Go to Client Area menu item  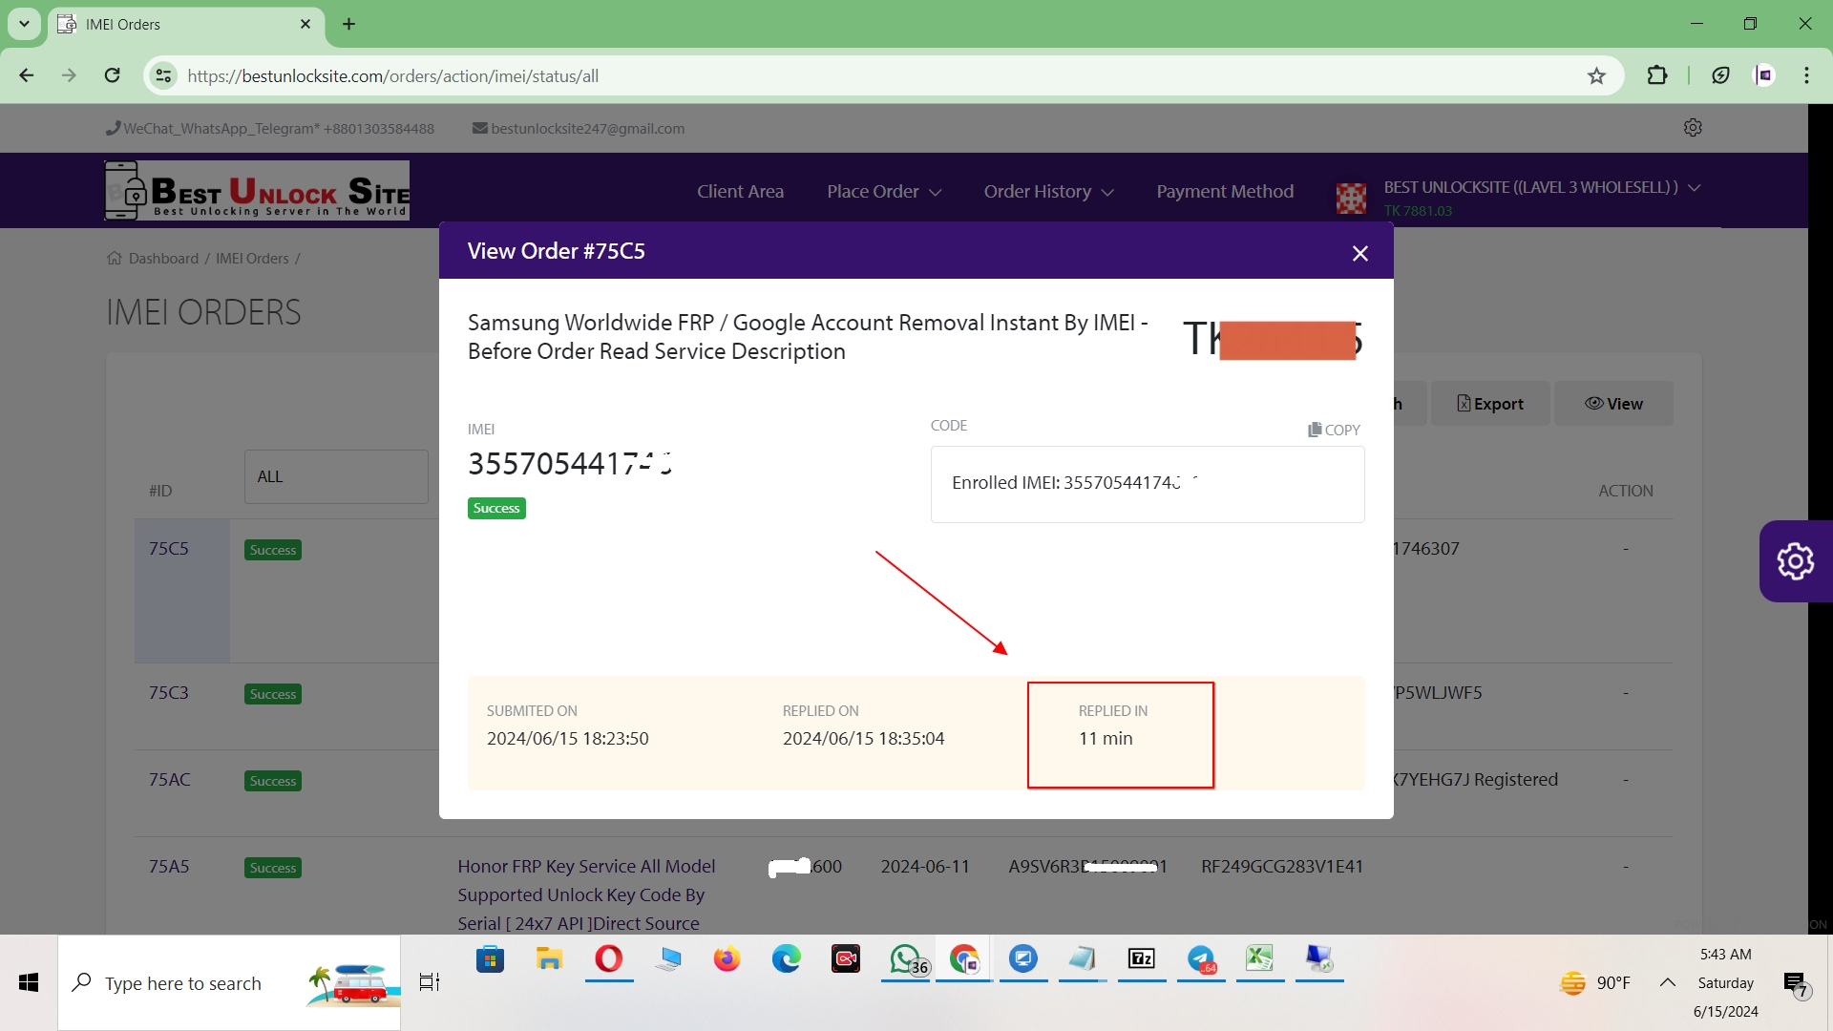[x=740, y=192]
